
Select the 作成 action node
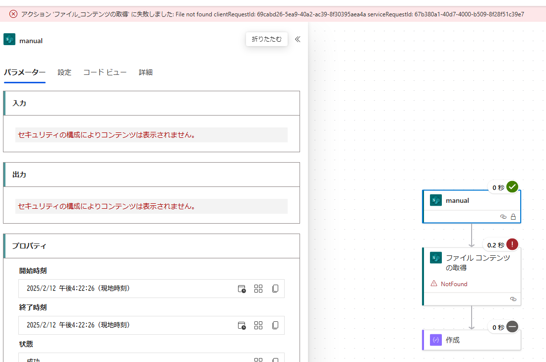coord(472,340)
